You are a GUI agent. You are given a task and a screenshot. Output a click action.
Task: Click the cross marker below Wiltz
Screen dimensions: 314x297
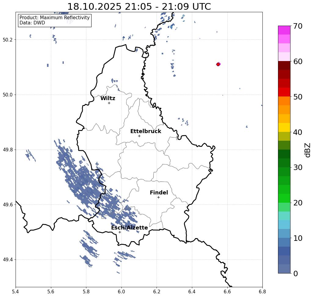[109, 103]
